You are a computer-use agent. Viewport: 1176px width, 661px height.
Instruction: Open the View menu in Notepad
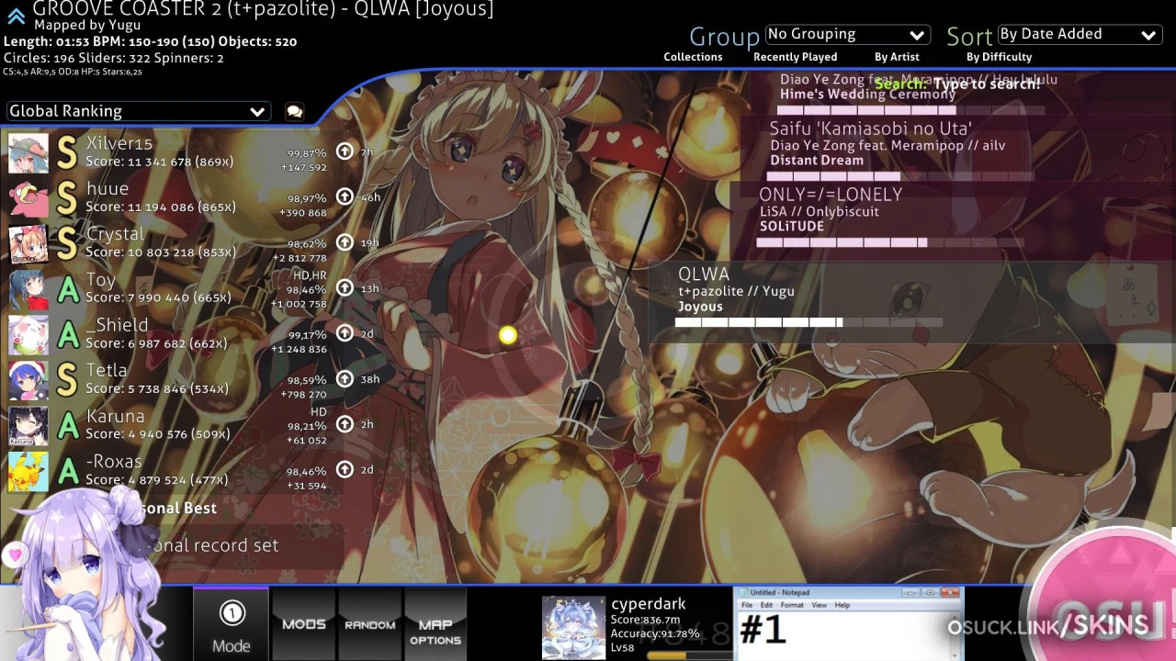(819, 606)
